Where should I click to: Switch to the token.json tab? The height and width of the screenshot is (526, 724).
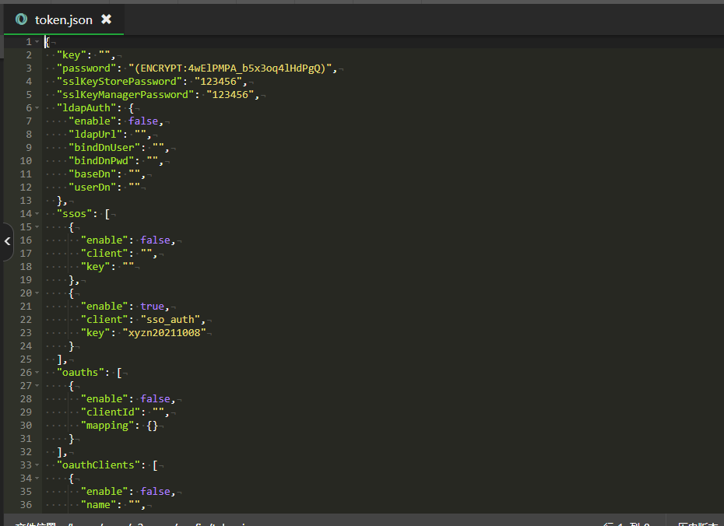coord(63,19)
